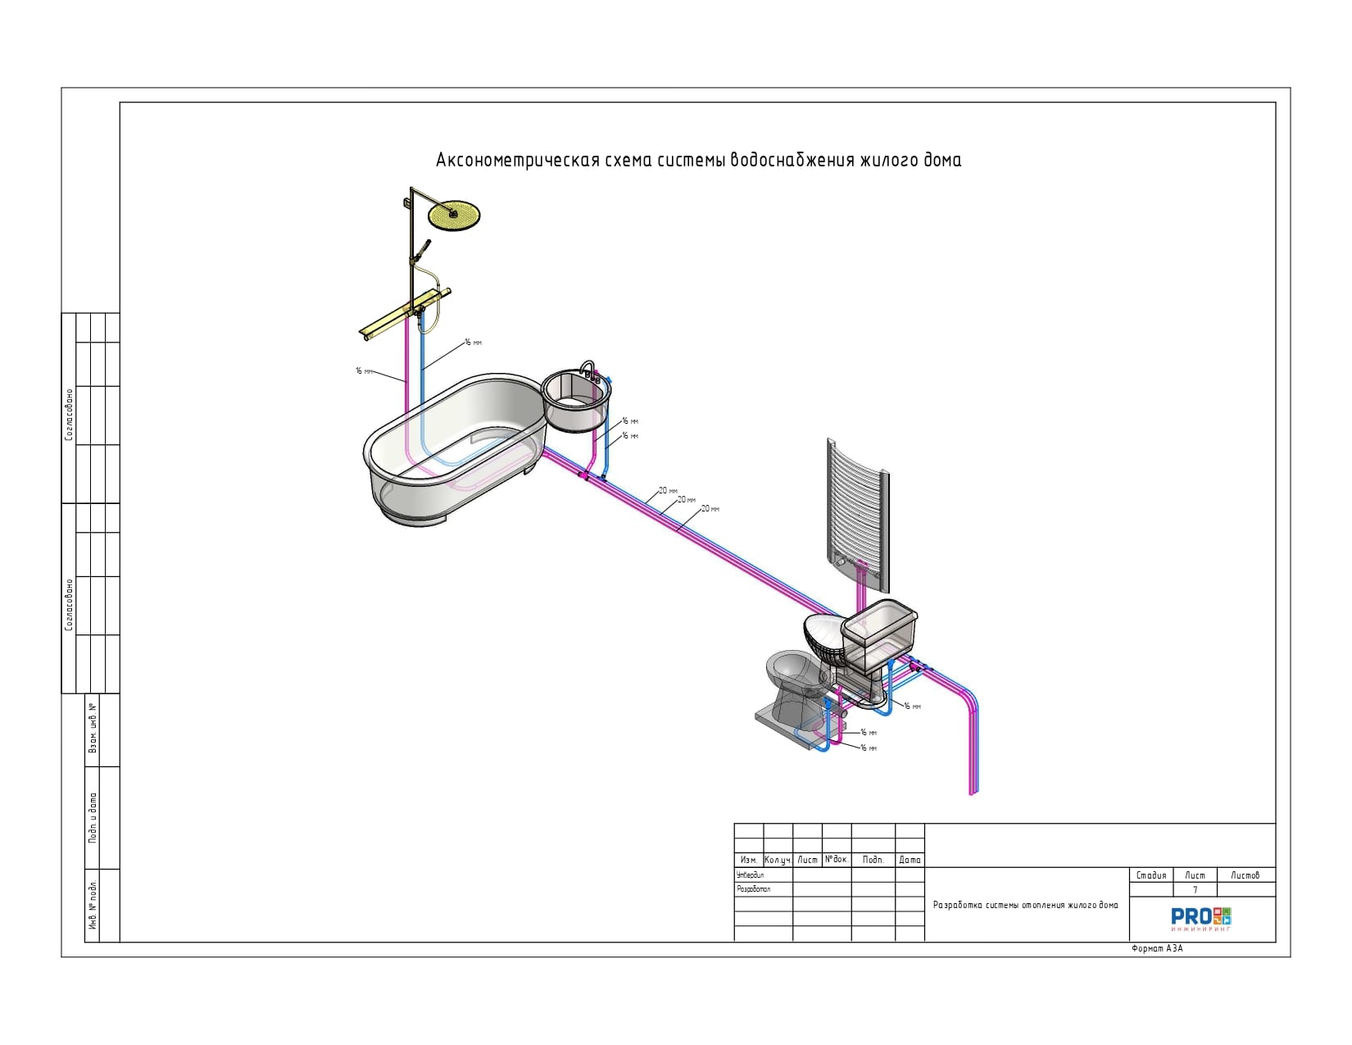Click the "Формат А3А" label
Viewport: 1352px width, 1045px height.
pyautogui.click(x=1157, y=949)
